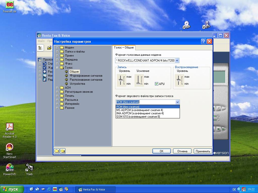Open Формирование сигналов settings
258x193 pixels.
point(86,76)
